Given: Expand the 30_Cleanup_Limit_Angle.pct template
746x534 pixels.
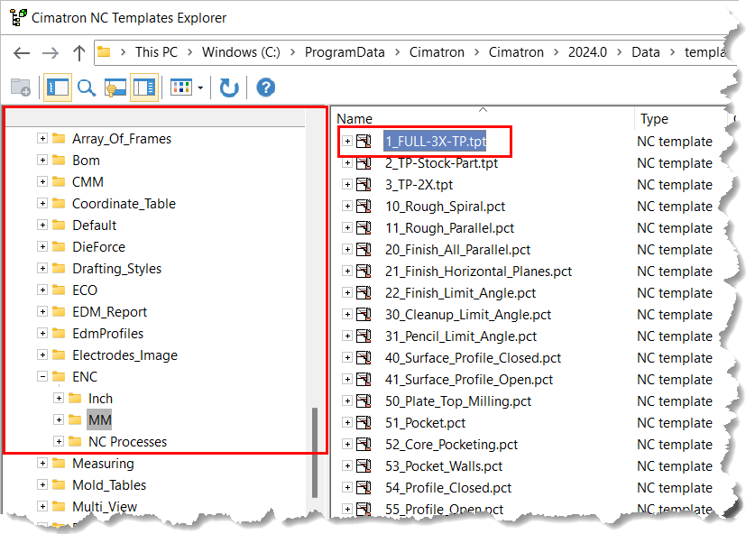Looking at the screenshot, I should pyautogui.click(x=347, y=314).
